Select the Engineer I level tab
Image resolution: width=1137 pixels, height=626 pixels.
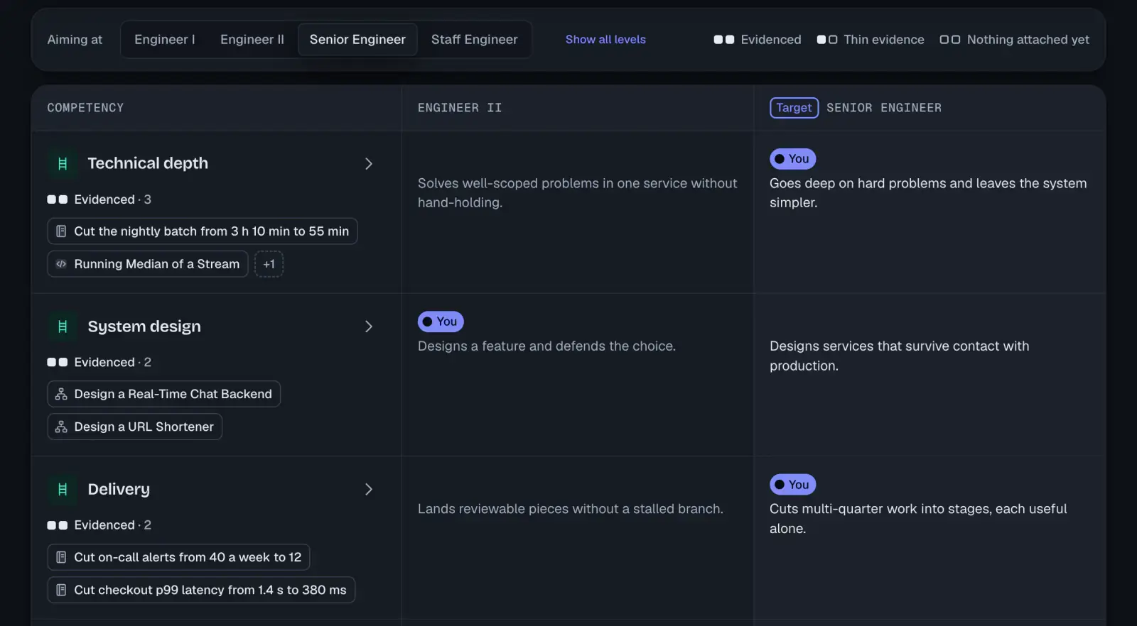(164, 40)
